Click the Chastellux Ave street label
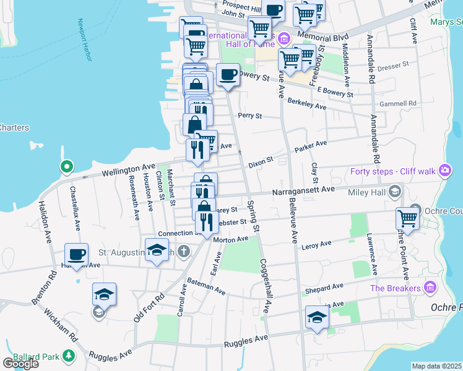 click(x=75, y=208)
